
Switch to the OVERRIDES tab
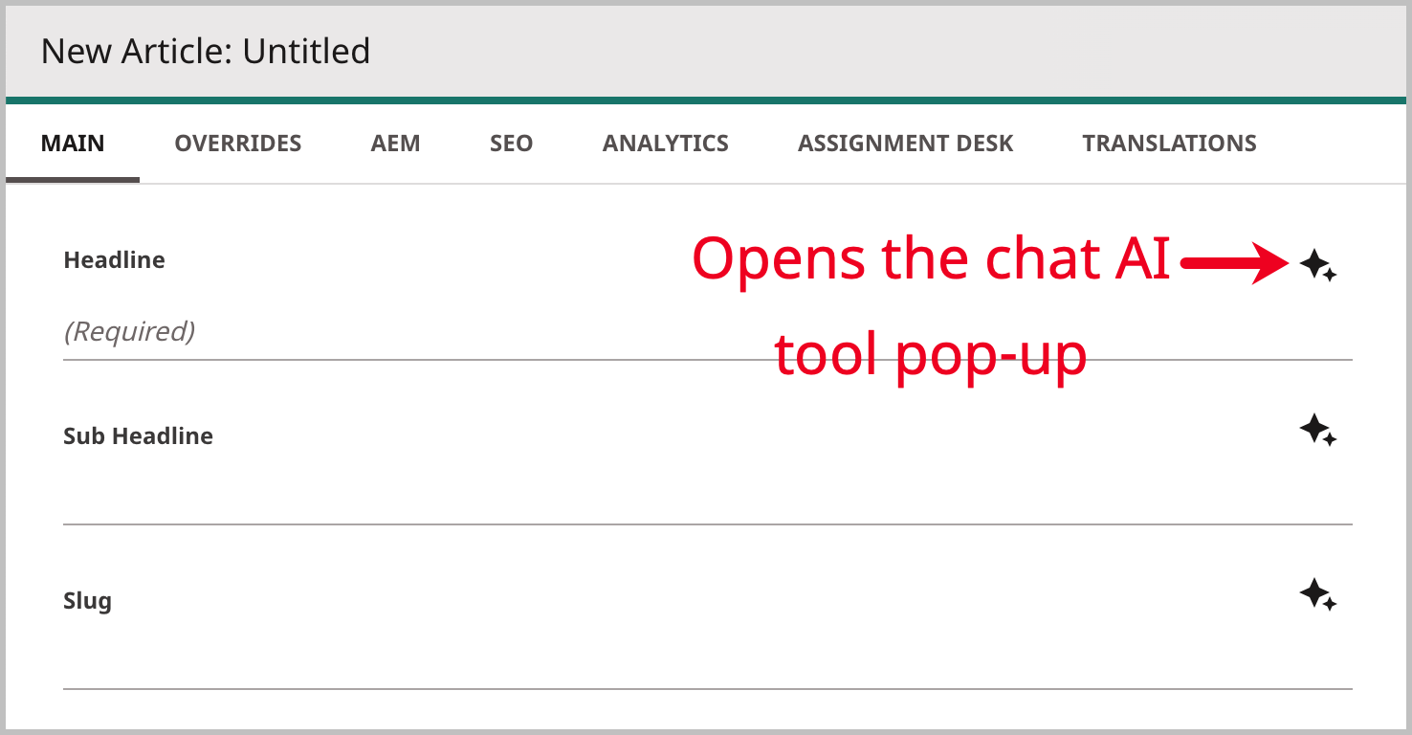(x=238, y=144)
